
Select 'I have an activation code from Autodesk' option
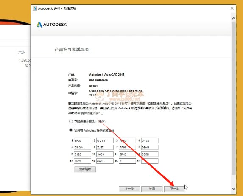[71, 130]
